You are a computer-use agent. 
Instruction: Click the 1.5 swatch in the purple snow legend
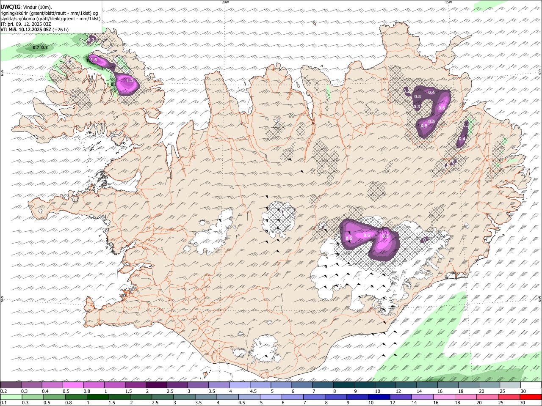(135, 385)
